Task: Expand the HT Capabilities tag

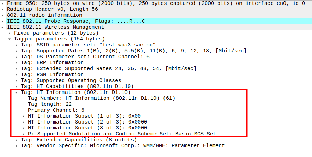Action: tap(17, 86)
